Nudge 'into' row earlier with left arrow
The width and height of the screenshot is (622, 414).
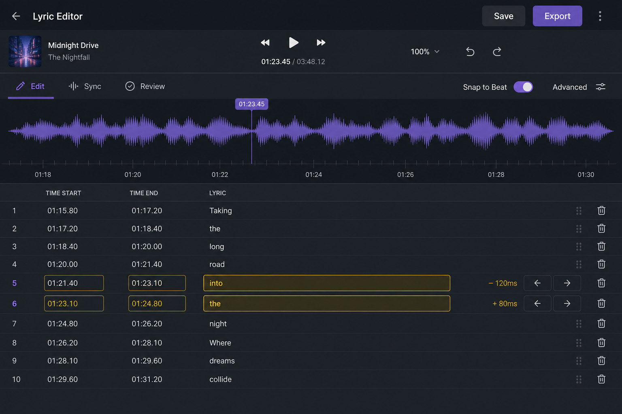pos(537,283)
